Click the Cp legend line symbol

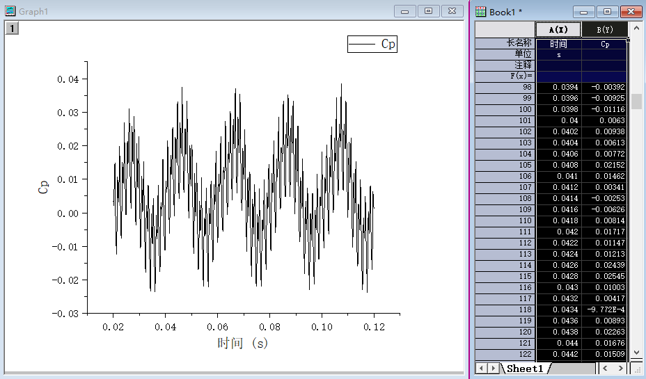click(362, 44)
